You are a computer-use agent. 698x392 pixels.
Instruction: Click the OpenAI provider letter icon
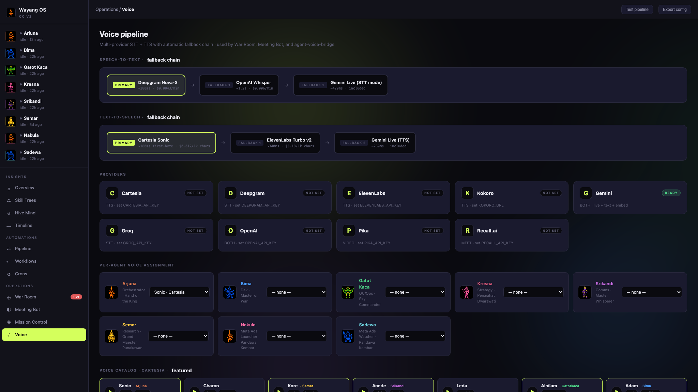click(230, 231)
